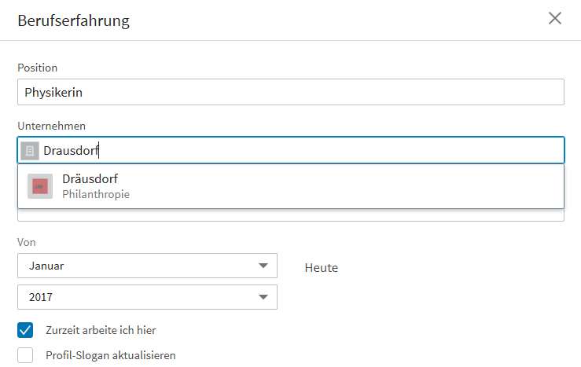Click the gray company building icon
Image resolution: width=581 pixels, height=367 pixels.
[x=30, y=151]
